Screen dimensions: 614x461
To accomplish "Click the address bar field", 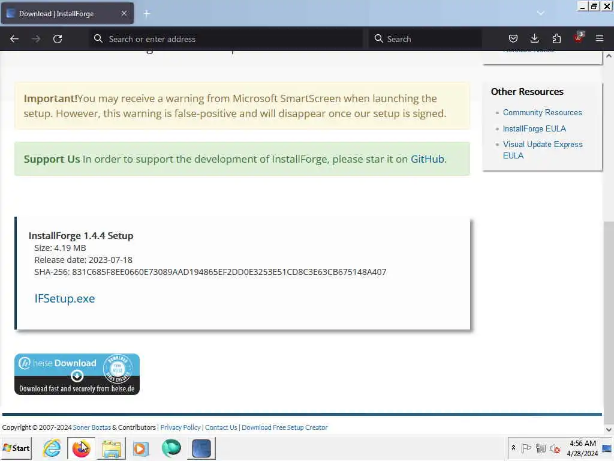I will 226,39.
